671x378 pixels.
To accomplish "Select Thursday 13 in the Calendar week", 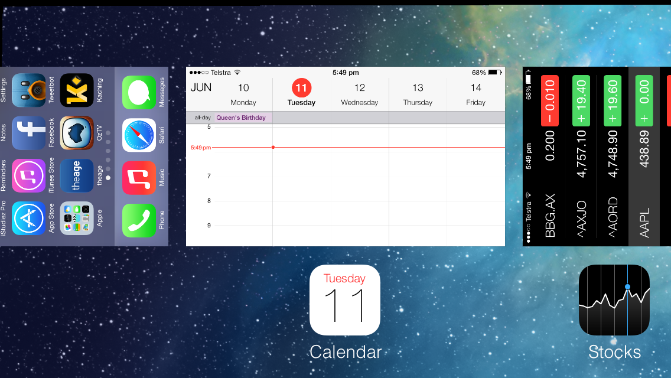I will click(x=418, y=94).
